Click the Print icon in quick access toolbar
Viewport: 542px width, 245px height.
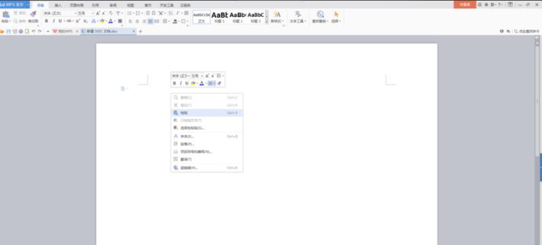point(21,31)
